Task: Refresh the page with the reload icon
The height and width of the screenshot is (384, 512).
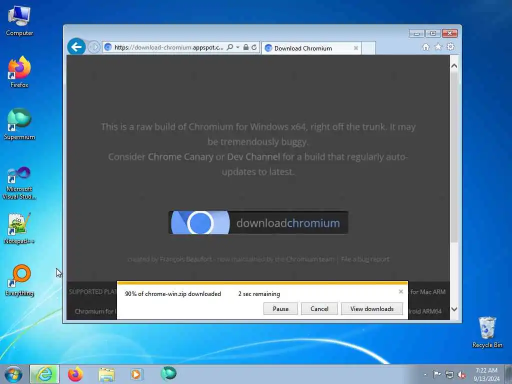Action: point(254,47)
